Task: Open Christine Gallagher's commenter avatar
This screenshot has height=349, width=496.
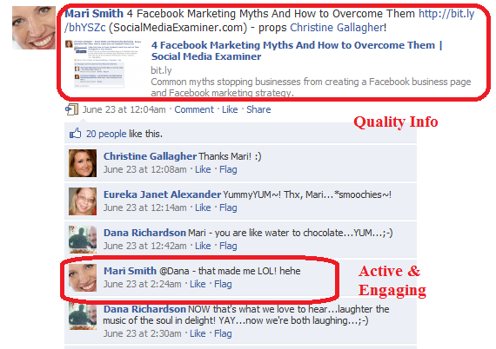Action: coord(83,163)
